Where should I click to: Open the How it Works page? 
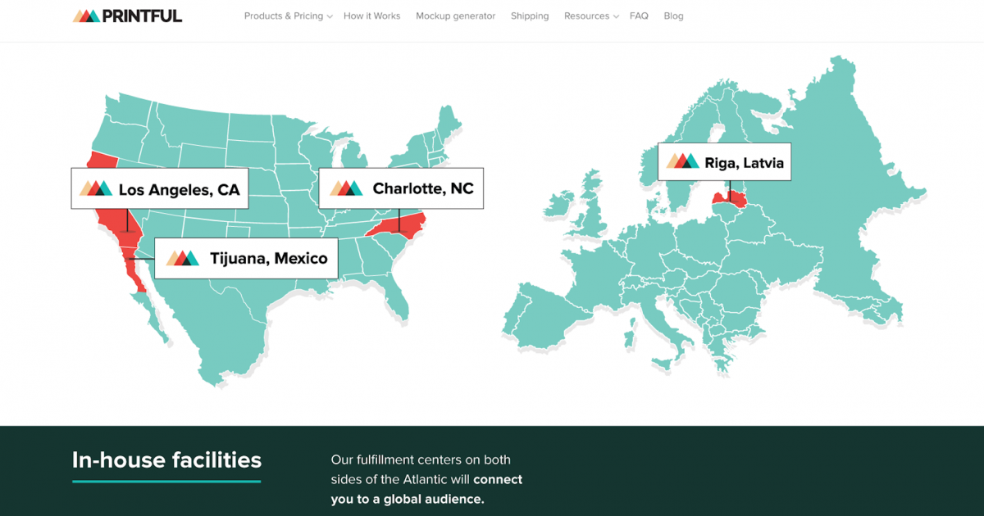coord(371,16)
